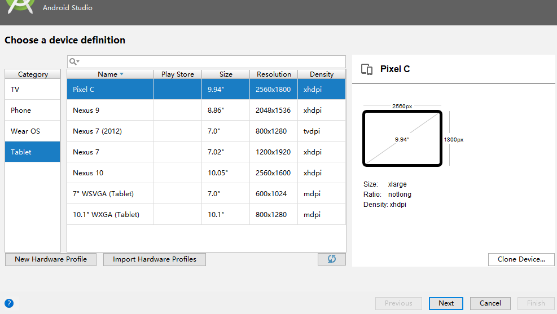Viewport: 557px width, 314px height.
Task: Click the Android Studio logo icon
Action: coord(21,6)
